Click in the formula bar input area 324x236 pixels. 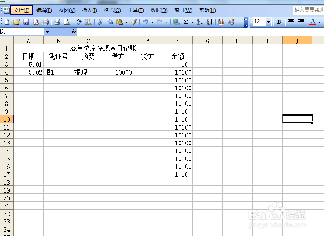tap(200, 32)
